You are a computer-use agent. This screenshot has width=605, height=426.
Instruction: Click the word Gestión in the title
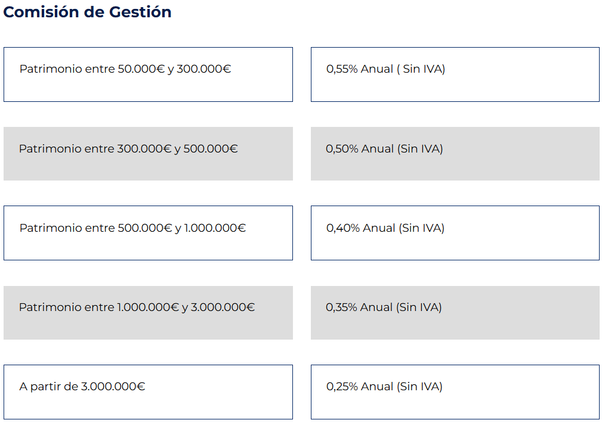tap(140, 13)
